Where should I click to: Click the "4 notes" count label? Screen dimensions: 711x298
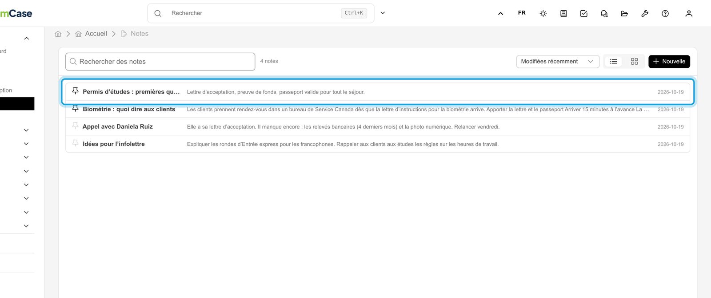[269, 61]
